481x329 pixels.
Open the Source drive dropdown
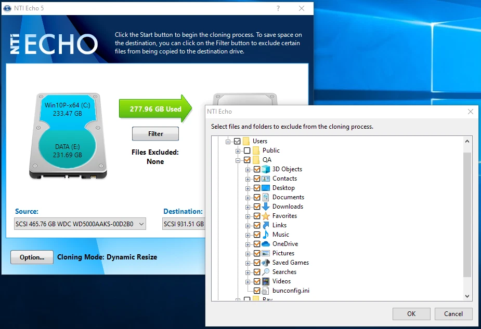click(141, 224)
